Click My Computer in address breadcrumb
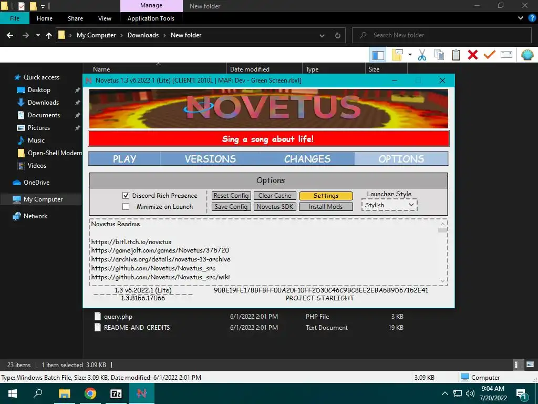 click(96, 35)
